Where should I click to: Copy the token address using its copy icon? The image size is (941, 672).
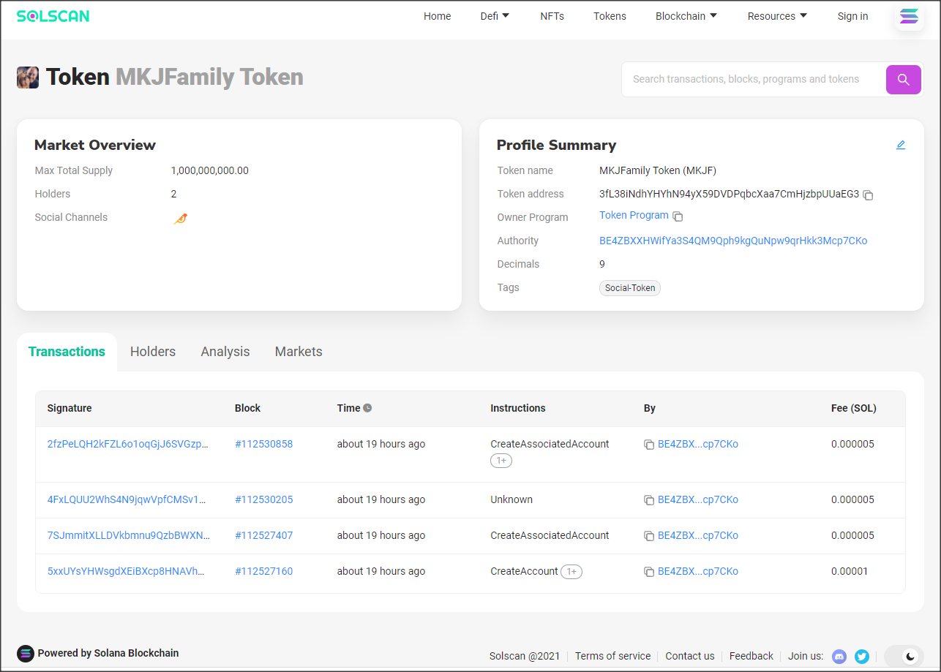point(868,195)
